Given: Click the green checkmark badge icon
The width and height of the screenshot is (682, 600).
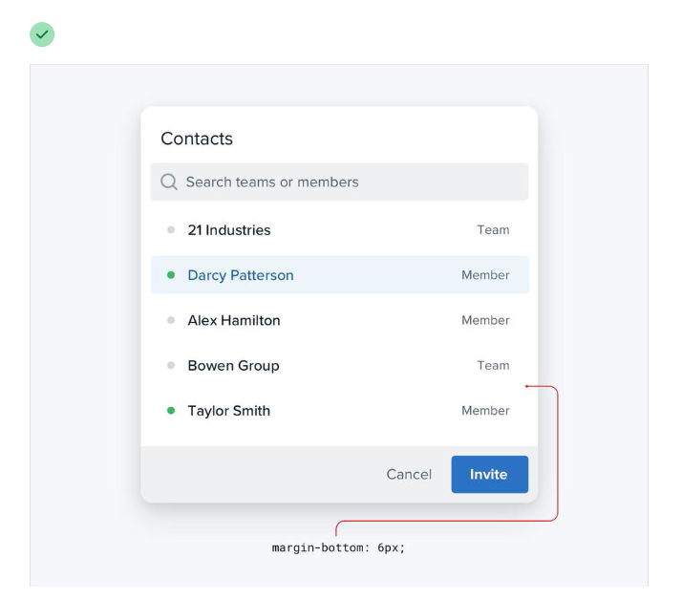Looking at the screenshot, I should tap(42, 35).
